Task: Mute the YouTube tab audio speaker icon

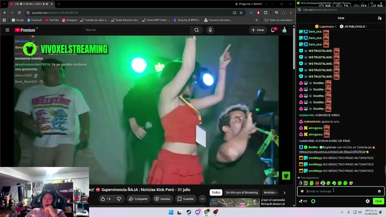Action: [47, 4]
